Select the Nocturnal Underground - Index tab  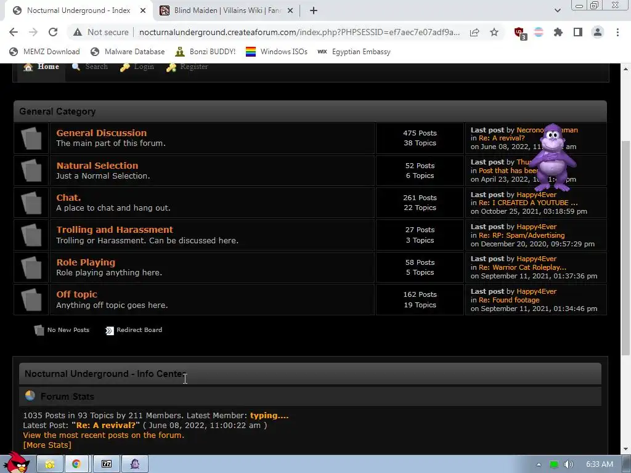[79, 11]
